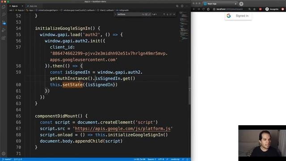The height and width of the screenshot is (161, 286).
Task: Click the open changes icon in editor toolbar
Action: click(177, 6)
